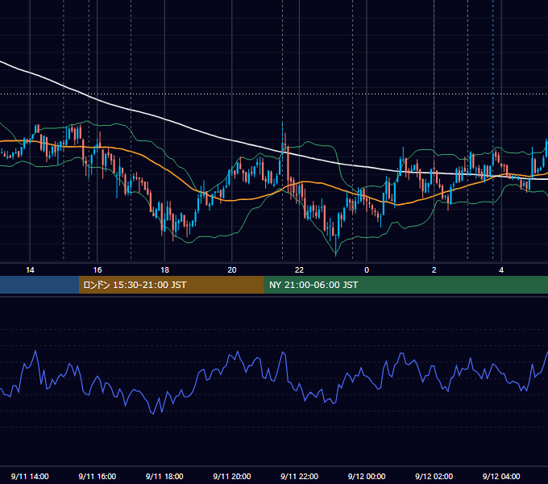Click the 4 hour label on price chart axis
This screenshot has width=548, height=484.
(x=501, y=270)
